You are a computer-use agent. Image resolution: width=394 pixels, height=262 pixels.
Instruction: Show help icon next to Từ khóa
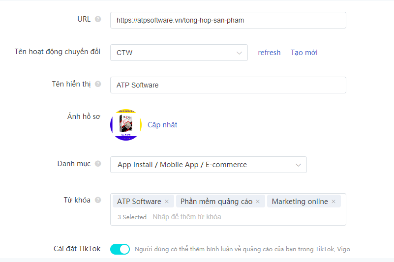point(98,200)
